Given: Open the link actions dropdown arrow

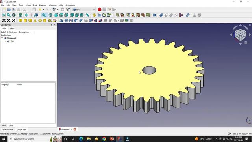Looking at the screenshot, I should (112, 15).
